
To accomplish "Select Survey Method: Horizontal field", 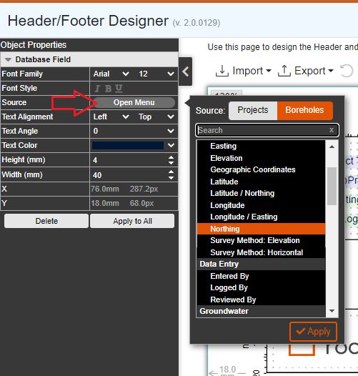I will pos(261,252).
